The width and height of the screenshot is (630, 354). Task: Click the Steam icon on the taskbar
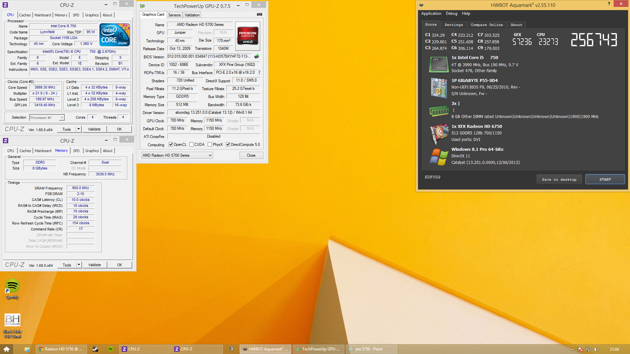95,349
